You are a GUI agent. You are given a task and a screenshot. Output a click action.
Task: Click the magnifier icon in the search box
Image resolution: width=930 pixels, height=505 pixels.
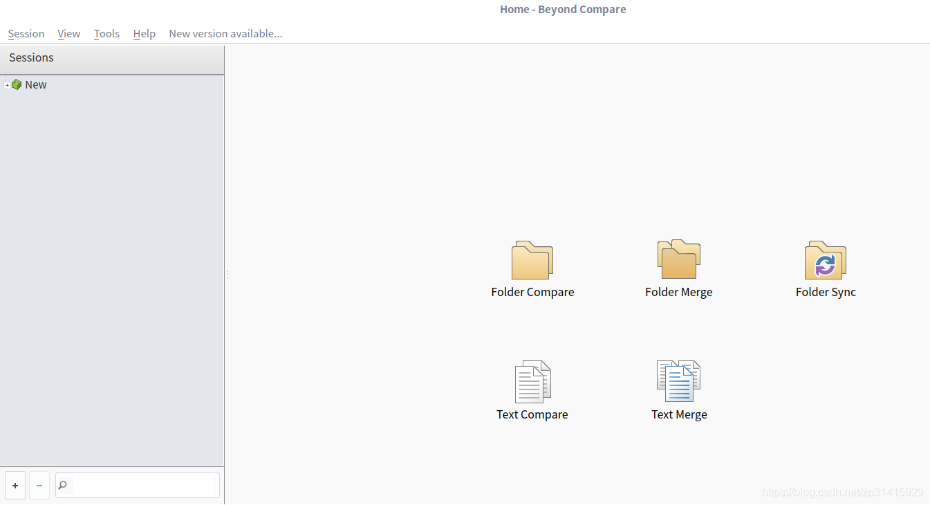click(x=63, y=486)
